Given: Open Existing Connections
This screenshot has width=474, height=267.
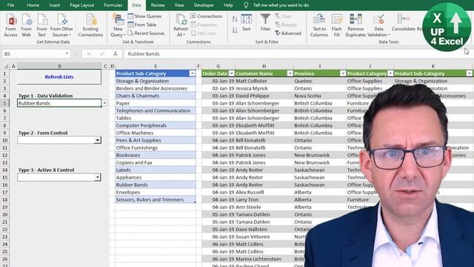Looking at the screenshot, I should [90, 26].
